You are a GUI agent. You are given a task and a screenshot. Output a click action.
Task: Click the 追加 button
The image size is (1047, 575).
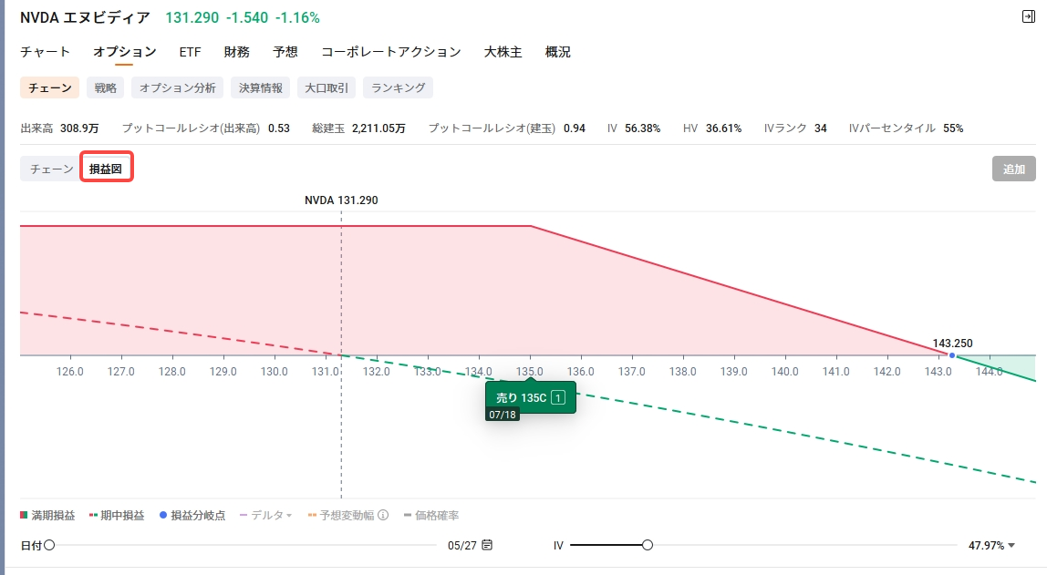1013,169
